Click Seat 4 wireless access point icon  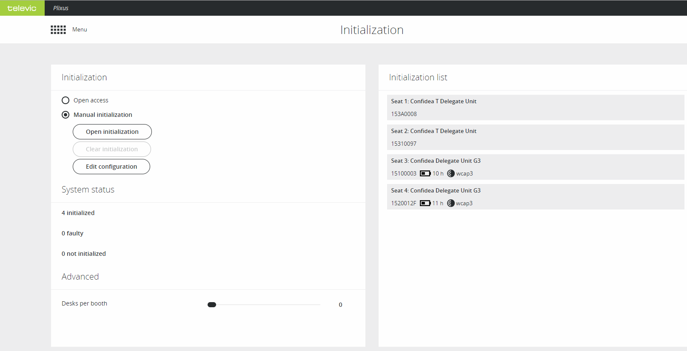451,203
